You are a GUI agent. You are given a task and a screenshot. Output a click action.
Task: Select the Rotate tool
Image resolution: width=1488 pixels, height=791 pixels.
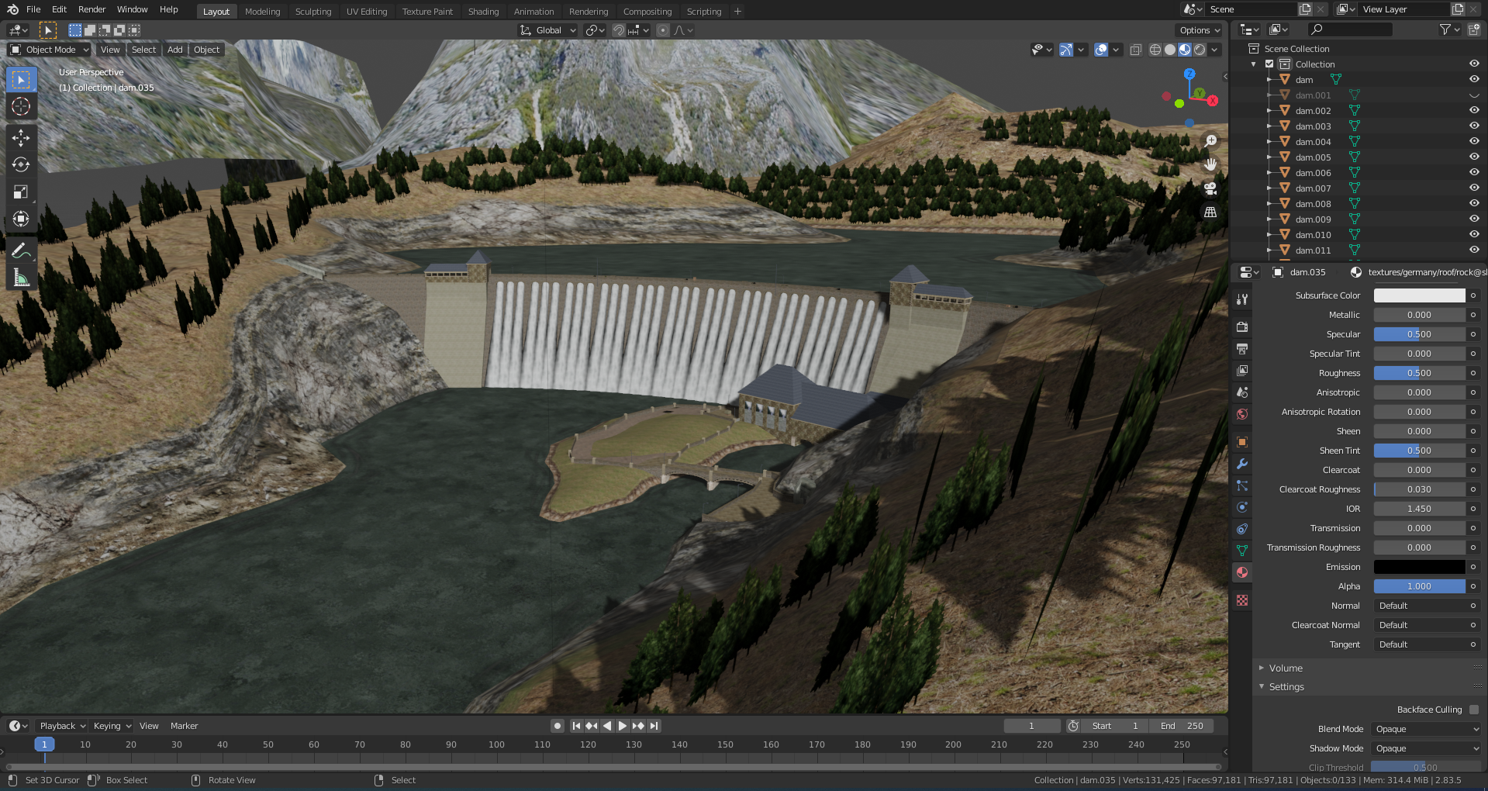pos(21,164)
